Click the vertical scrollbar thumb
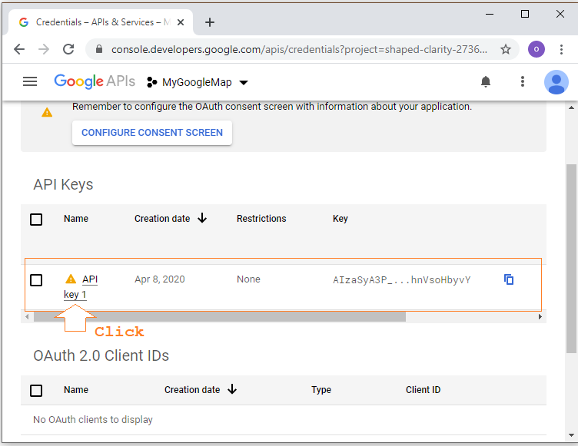Image resolution: width=578 pixels, height=446 pixels. [x=571, y=259]
